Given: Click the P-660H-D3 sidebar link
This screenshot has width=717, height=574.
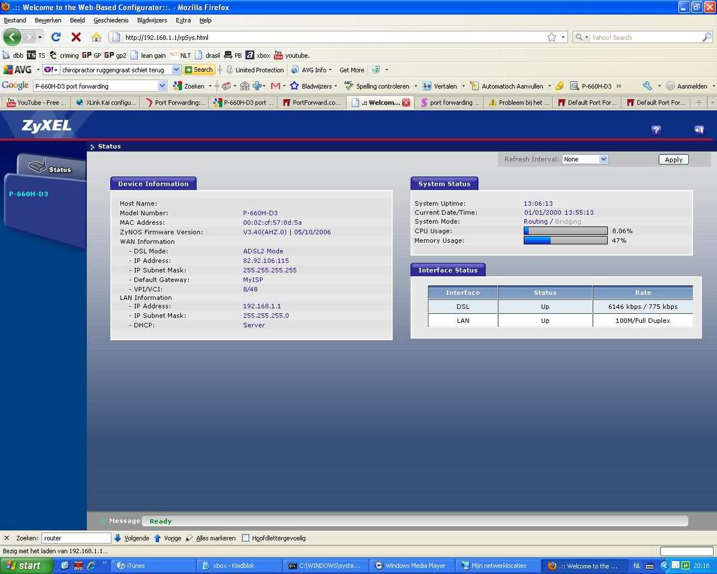Looking at the screenshot, I should click(x=29, y=194).
